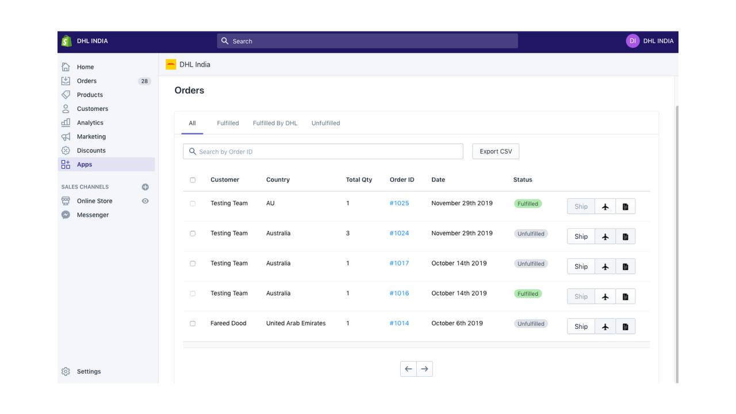Image resolution: width=736 pixels, height=414 pixels.
Task: Click the Shopify bag logo
Action: click(66, 41)
